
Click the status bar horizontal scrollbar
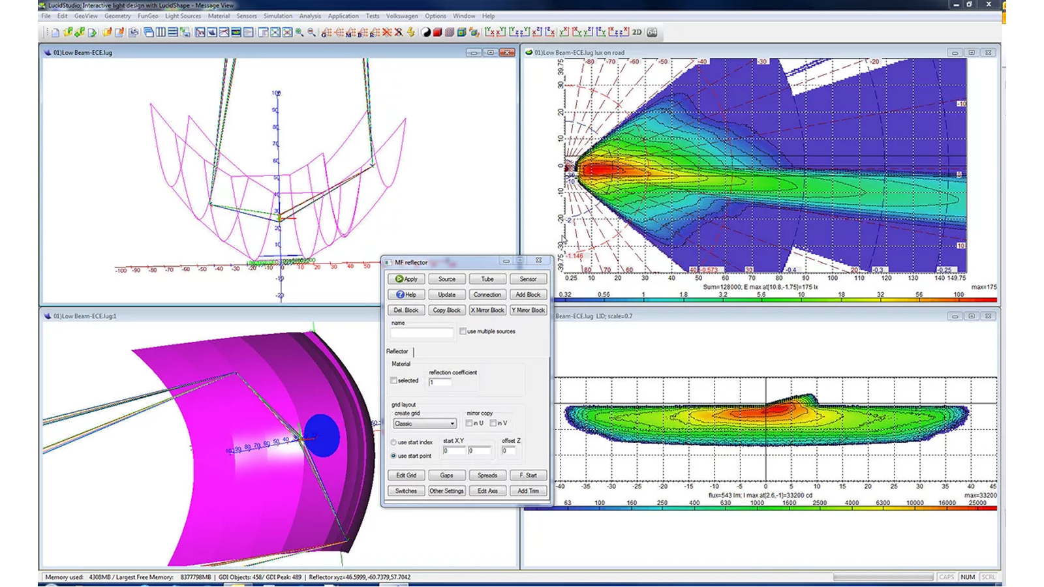point(883,577)
